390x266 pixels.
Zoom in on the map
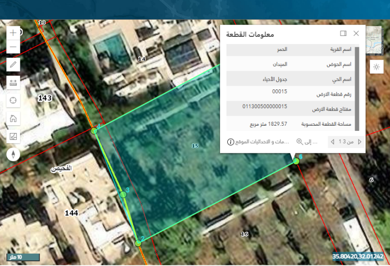[14, 32]
